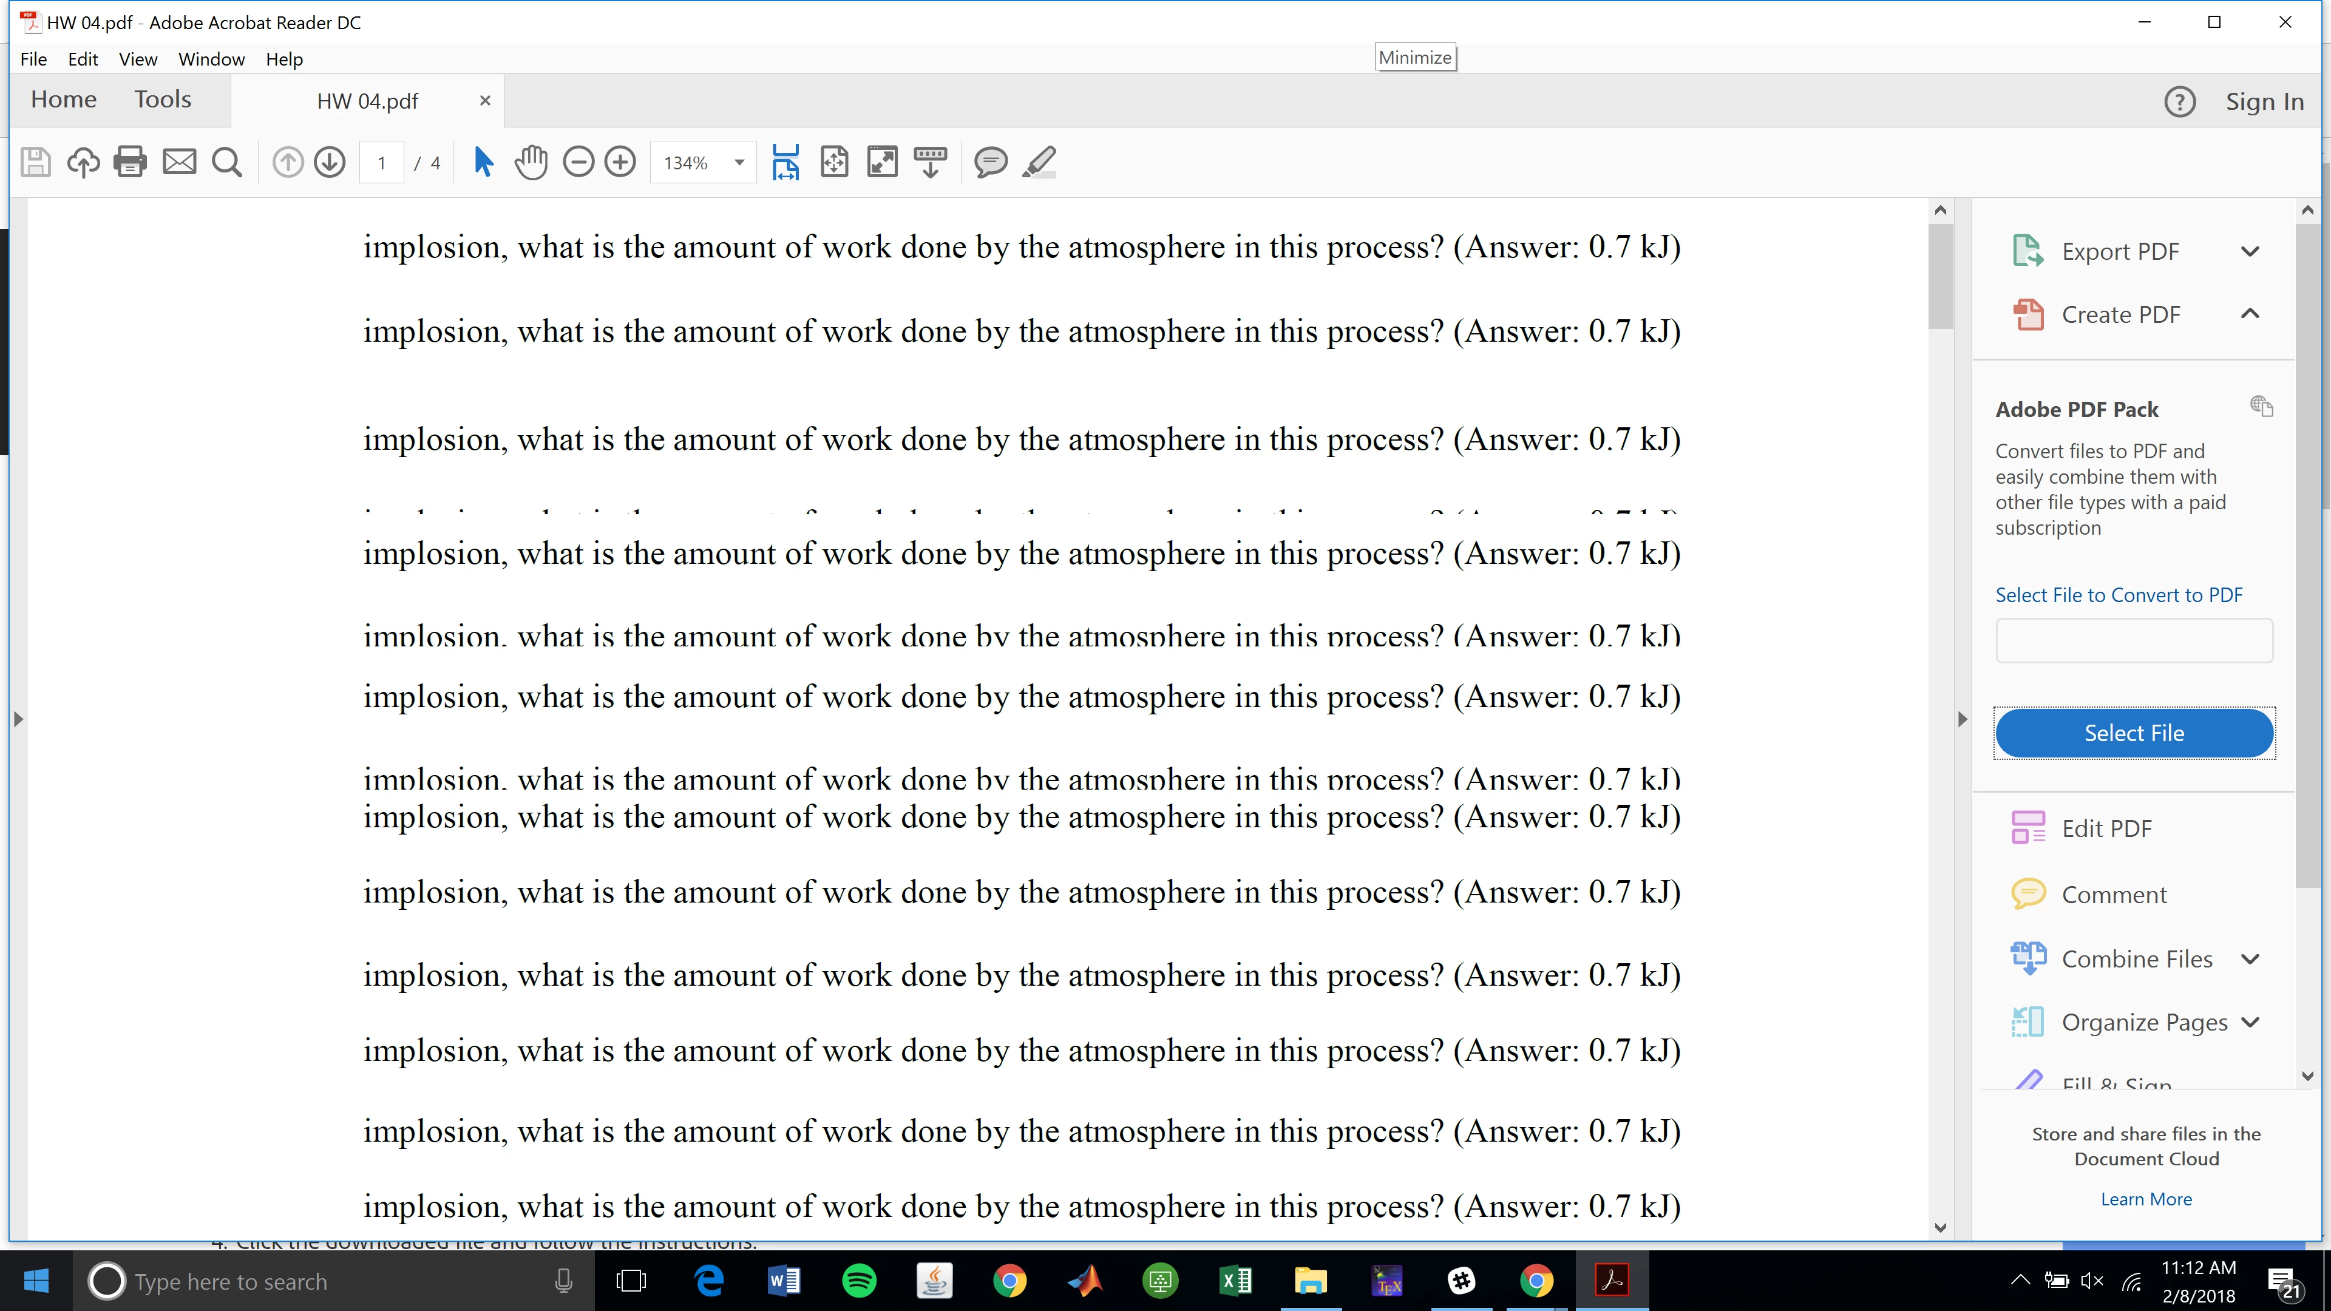Expand the Combine Files option
Screen dimensions: 2331x1311
point(2250,959)
